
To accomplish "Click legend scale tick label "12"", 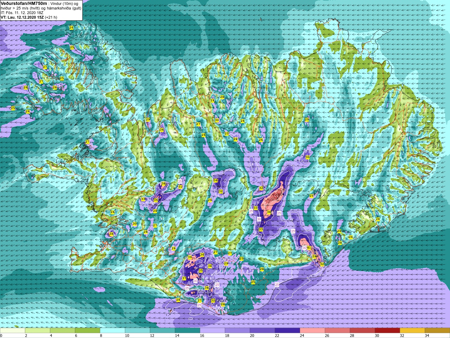I will (152, 336).
